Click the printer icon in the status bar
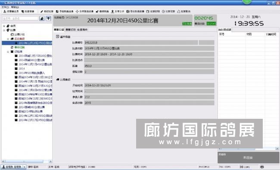The height and width of the screenshot is (170, 280). 262,167
